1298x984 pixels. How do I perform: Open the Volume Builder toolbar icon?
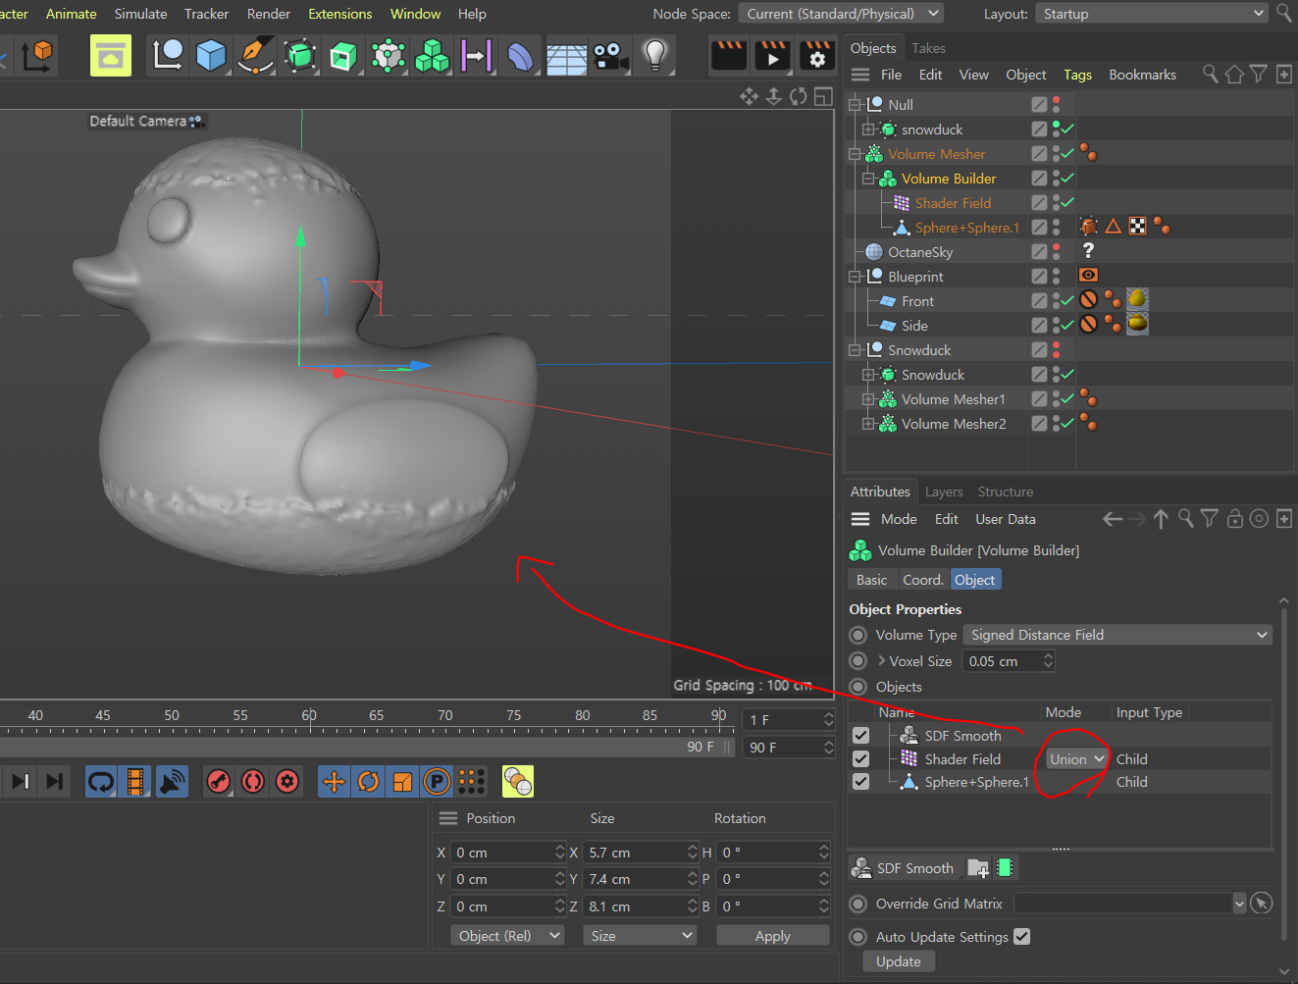point(432,56)
